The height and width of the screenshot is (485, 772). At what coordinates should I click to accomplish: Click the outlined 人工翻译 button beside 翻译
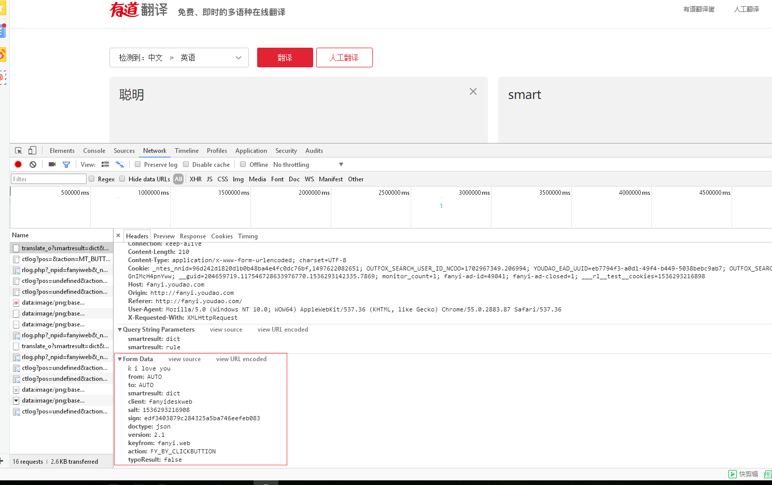coord(344,58)
